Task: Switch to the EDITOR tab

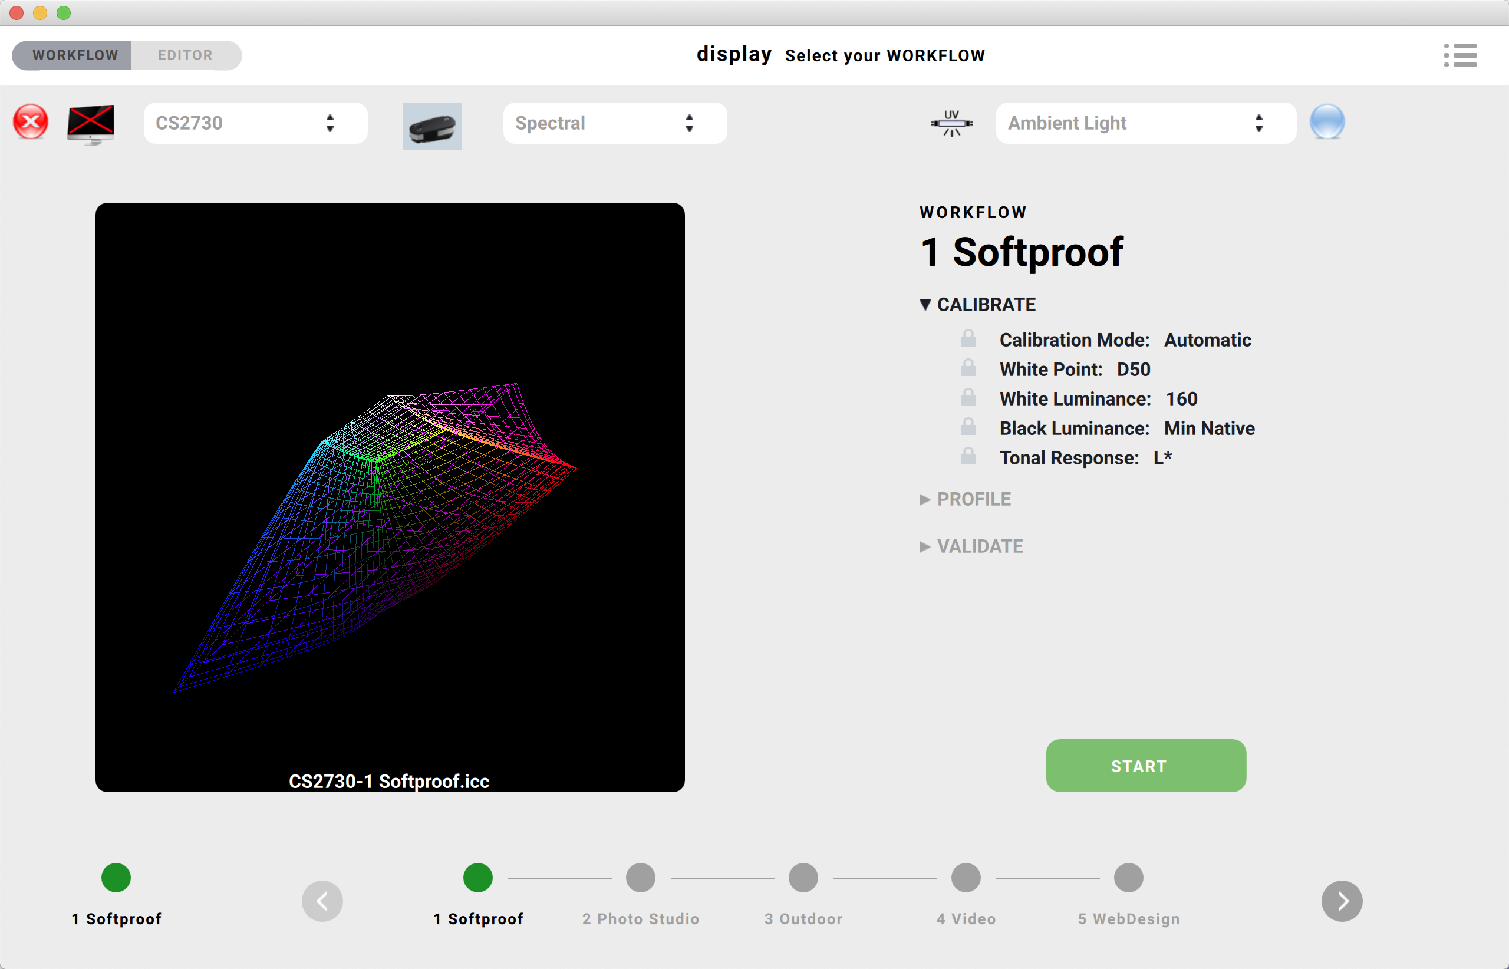Action: [x=185, y=55]
